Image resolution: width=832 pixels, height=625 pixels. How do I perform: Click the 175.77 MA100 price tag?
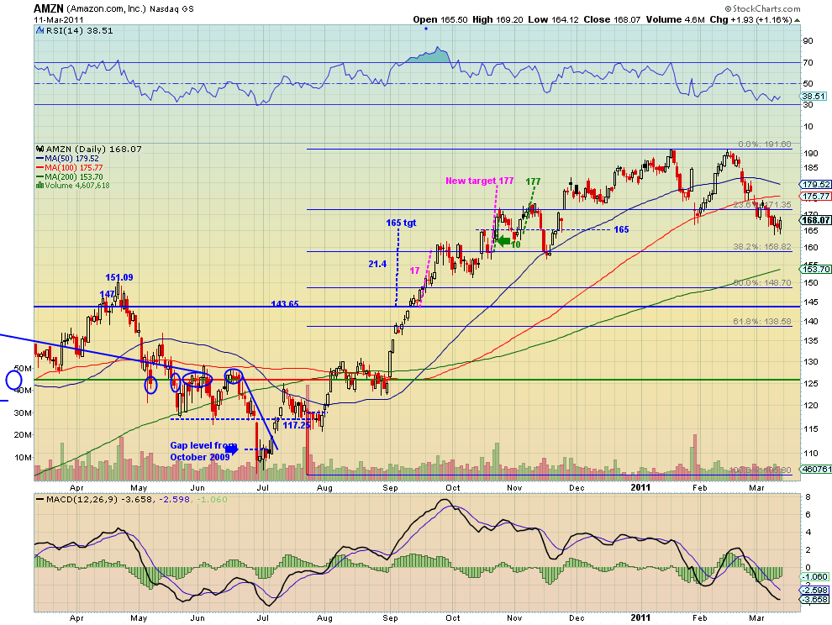[815, 197]
